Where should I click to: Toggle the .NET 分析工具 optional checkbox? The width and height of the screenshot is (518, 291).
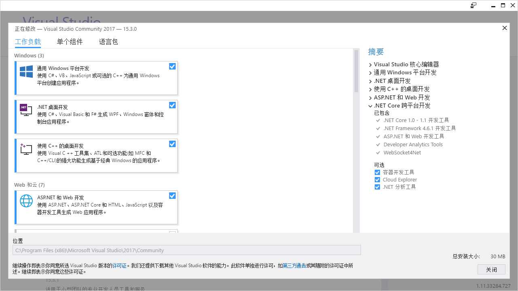point(377,187)
